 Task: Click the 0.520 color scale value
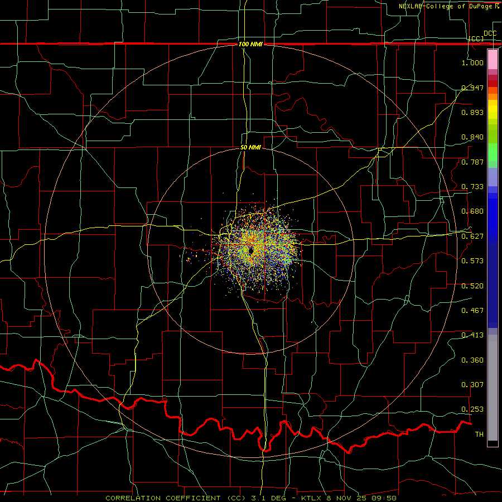tap(472, 286)
